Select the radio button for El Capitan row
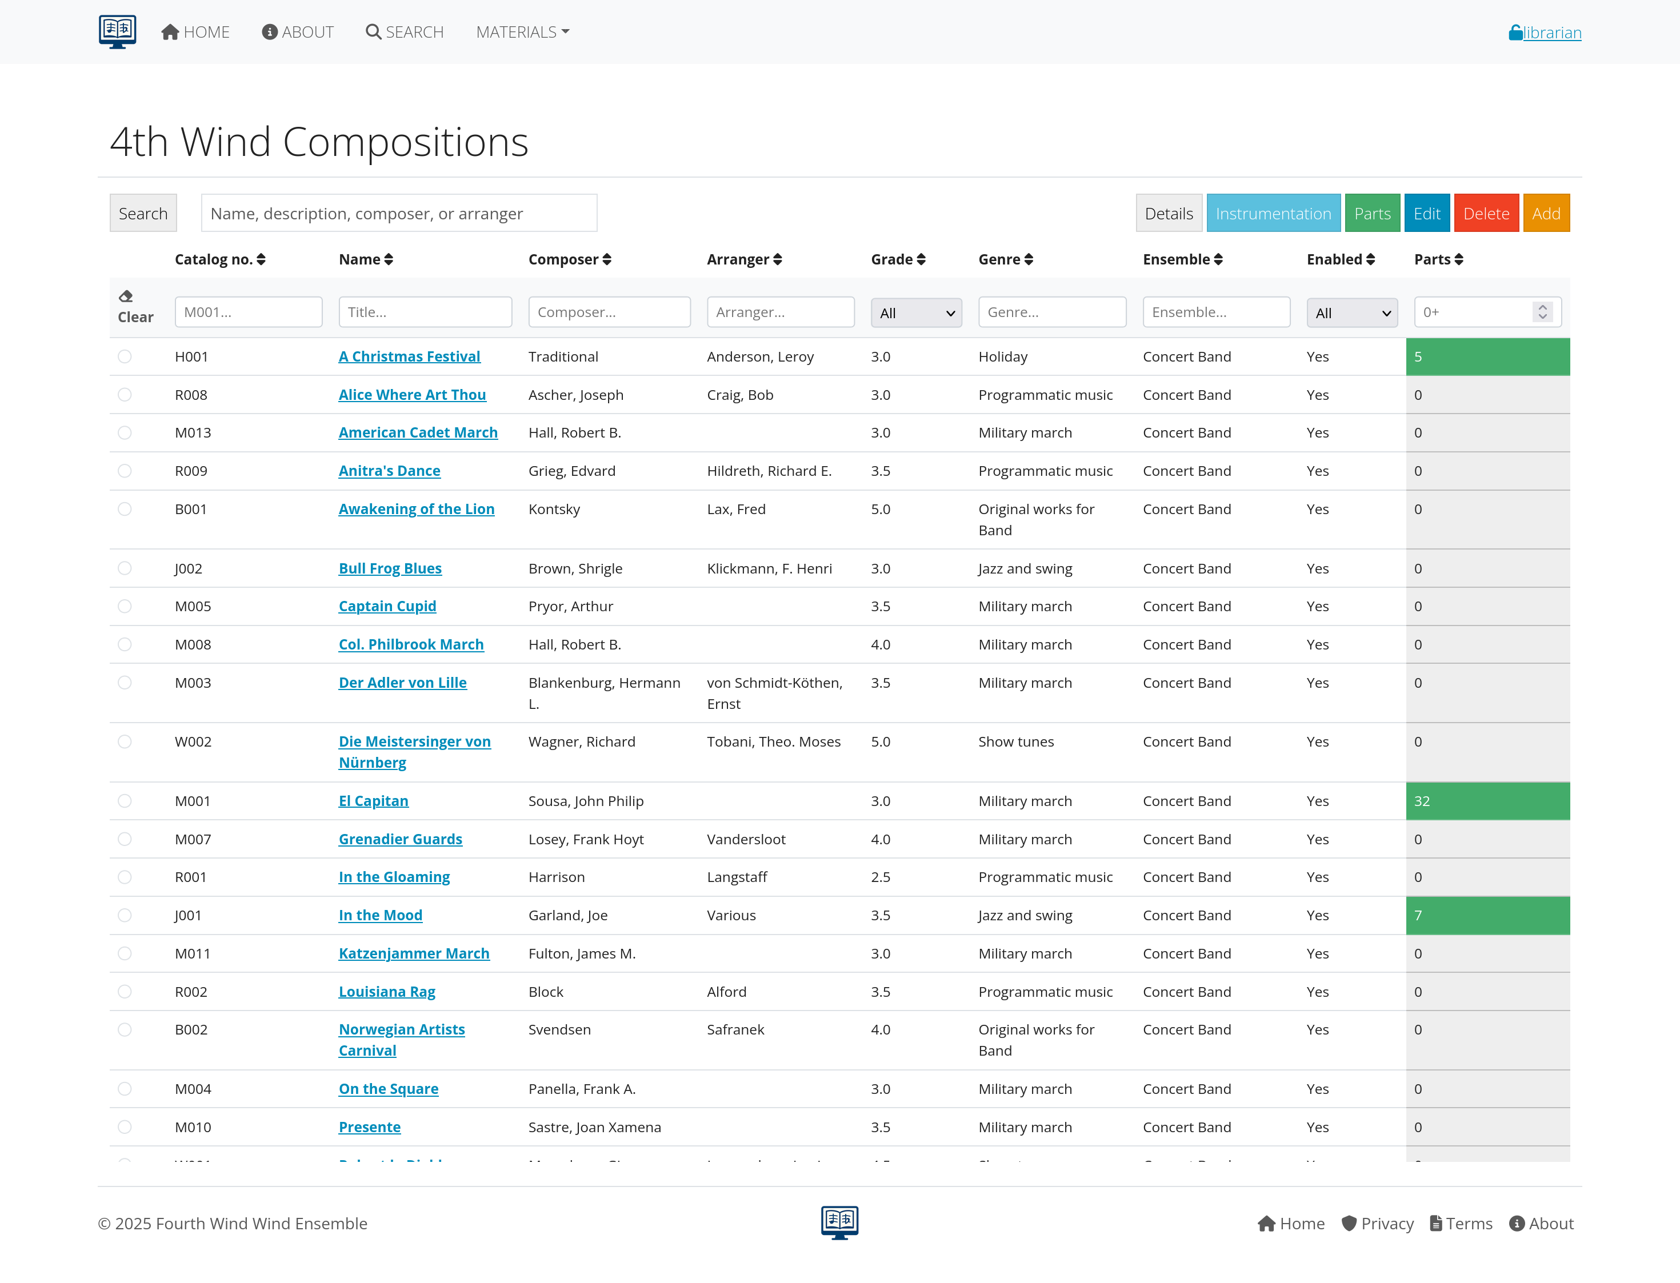The width and height of the screenshot is (1680, 1283). tap(125, 801)
